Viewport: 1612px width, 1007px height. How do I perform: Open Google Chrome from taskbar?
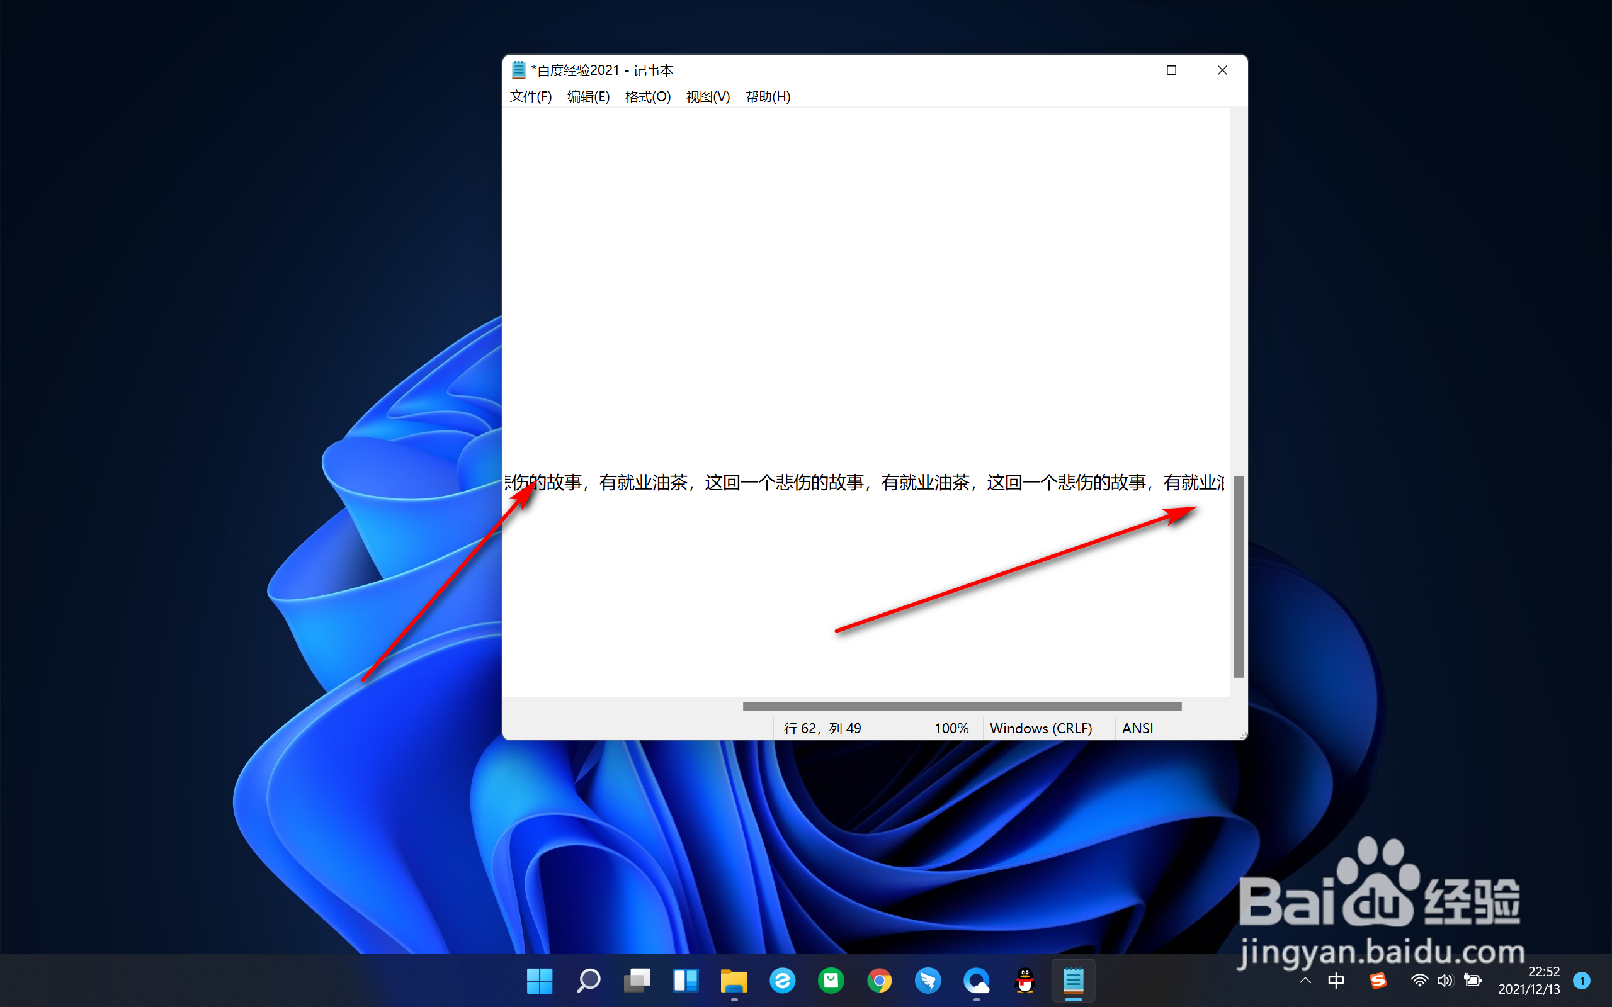(x=879, y=981)
